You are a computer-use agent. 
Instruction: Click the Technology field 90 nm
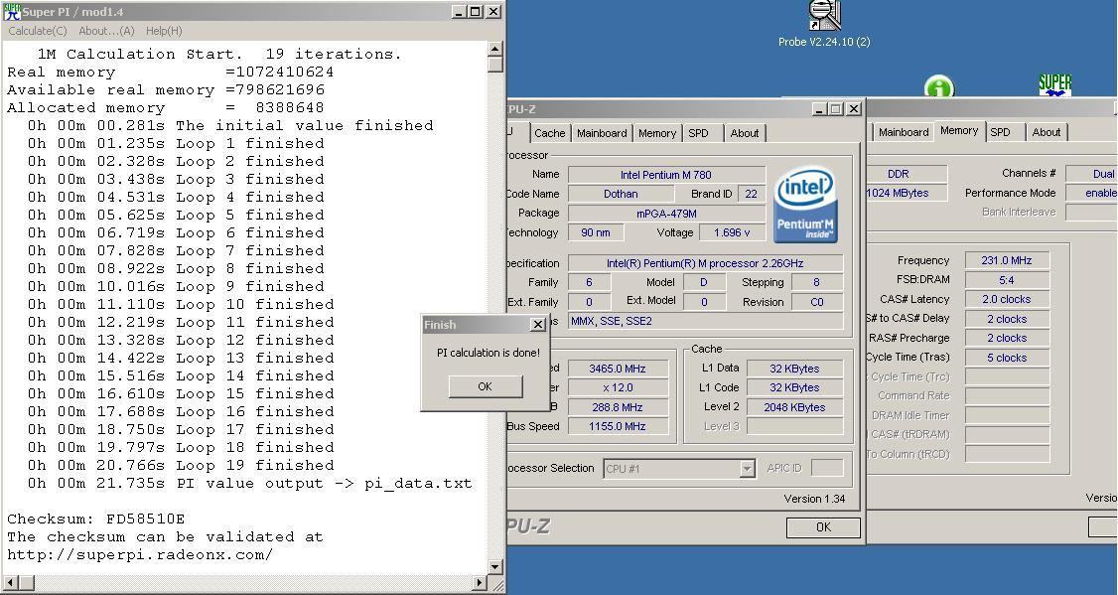[596, 232]
